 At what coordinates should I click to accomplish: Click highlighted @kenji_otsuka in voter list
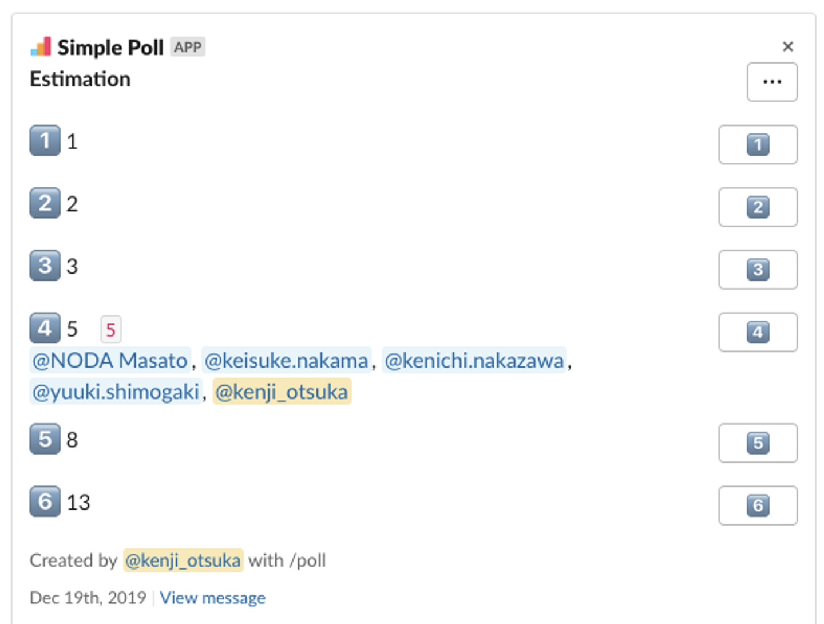tap(282, 392)
